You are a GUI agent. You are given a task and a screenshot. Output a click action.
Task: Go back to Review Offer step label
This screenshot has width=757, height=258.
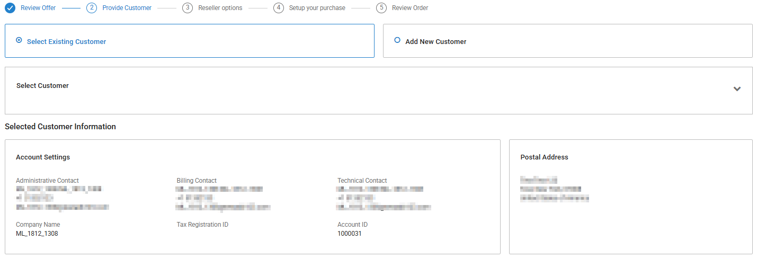click(x=38, y=8)
